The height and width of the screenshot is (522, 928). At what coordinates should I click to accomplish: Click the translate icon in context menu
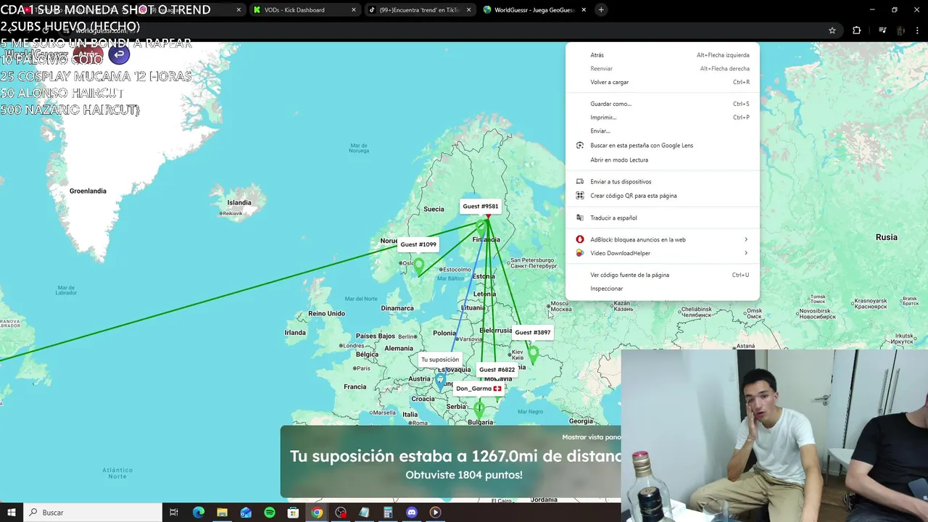[x=580, y=217]
